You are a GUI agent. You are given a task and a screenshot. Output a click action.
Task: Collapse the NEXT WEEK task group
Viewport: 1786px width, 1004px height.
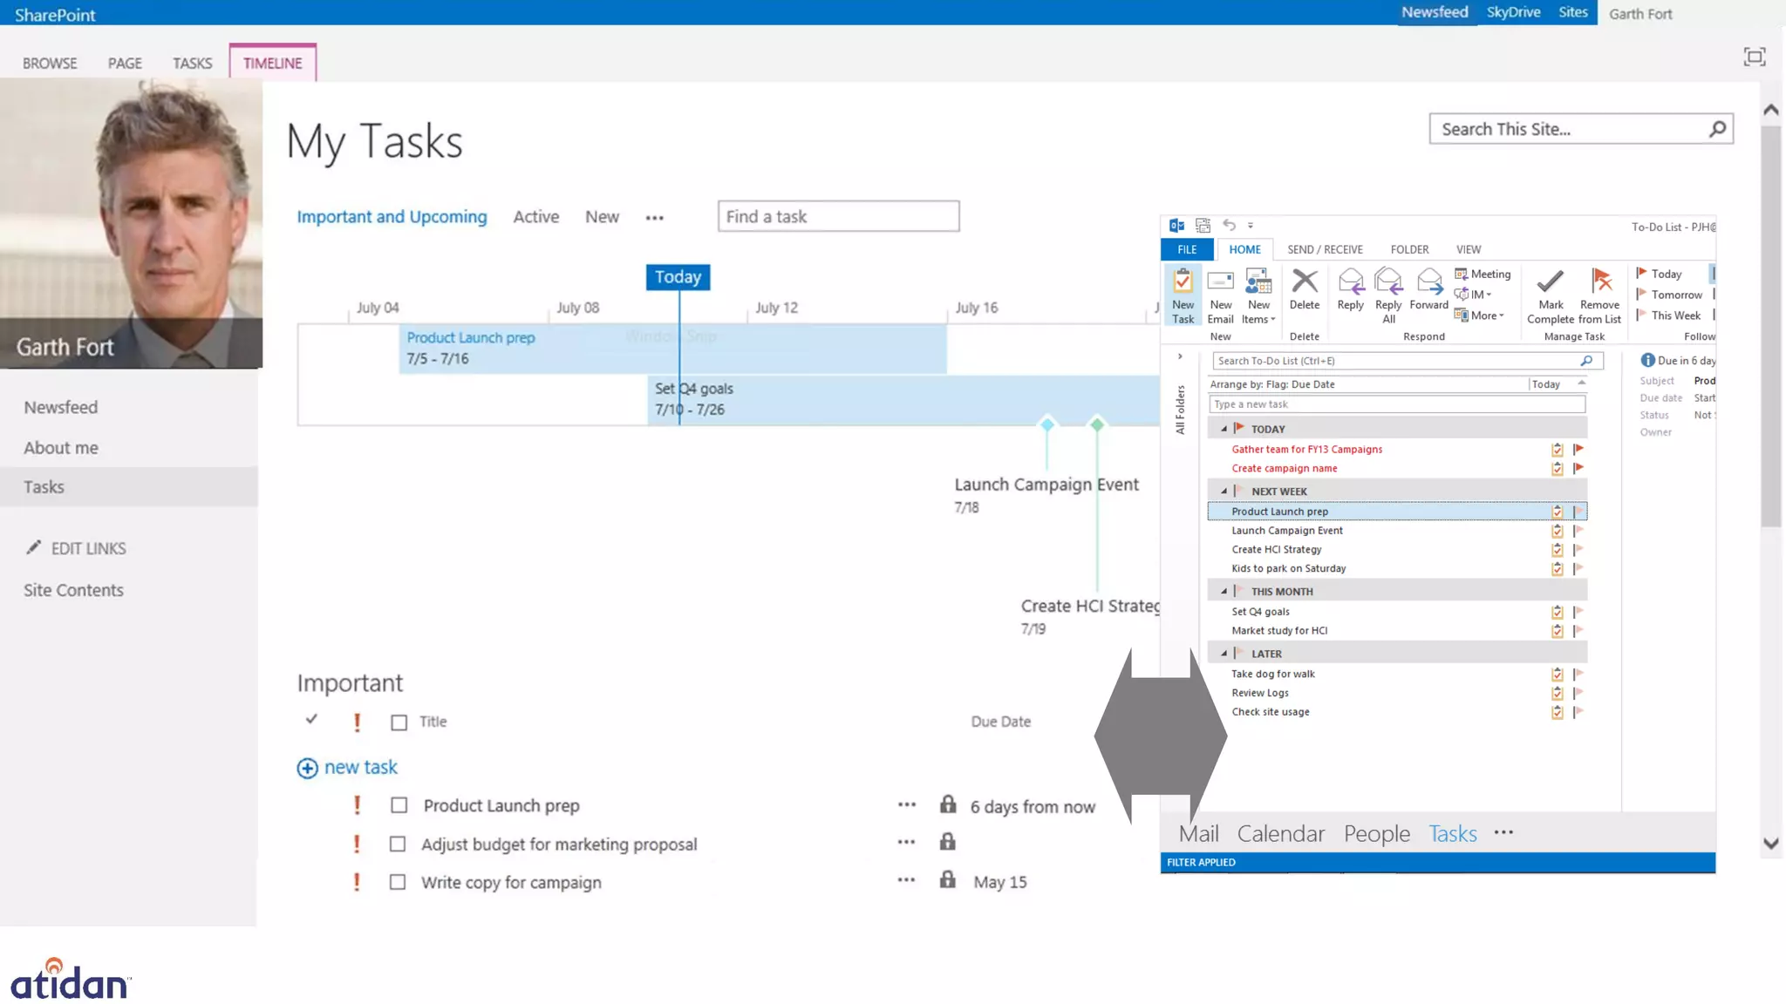[x=1224, y=492]
